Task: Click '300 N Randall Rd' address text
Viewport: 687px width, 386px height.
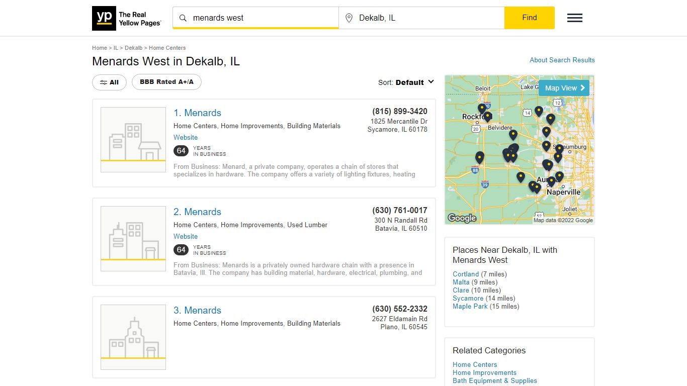Action: [401, 220]
